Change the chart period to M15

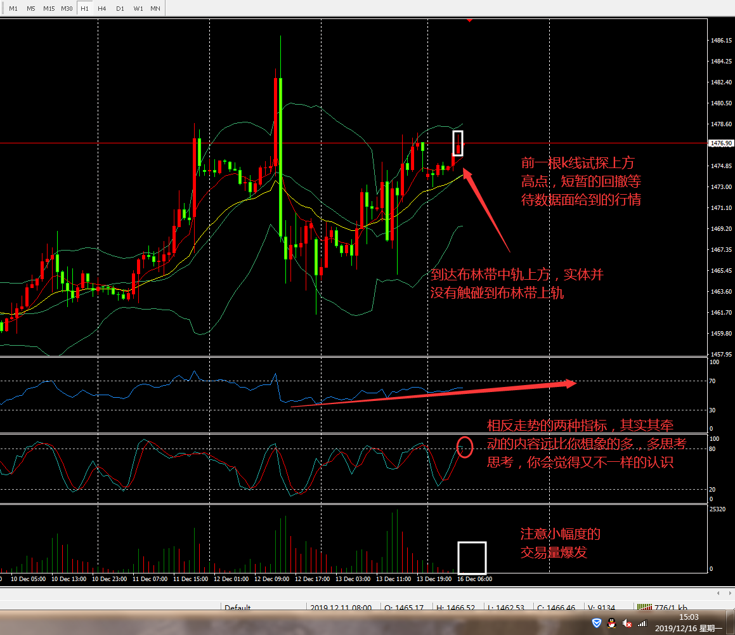coord(49,9)
